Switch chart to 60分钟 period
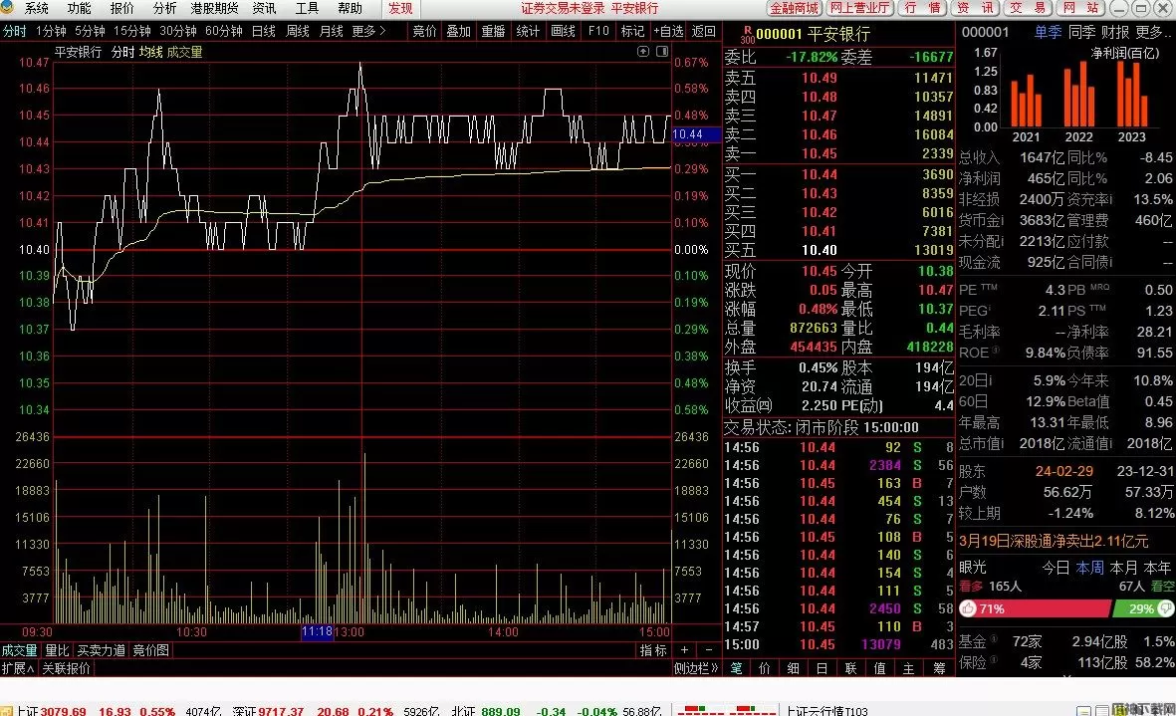The height and width of the screenshot is (716, 1176). (x=223, y=31)
